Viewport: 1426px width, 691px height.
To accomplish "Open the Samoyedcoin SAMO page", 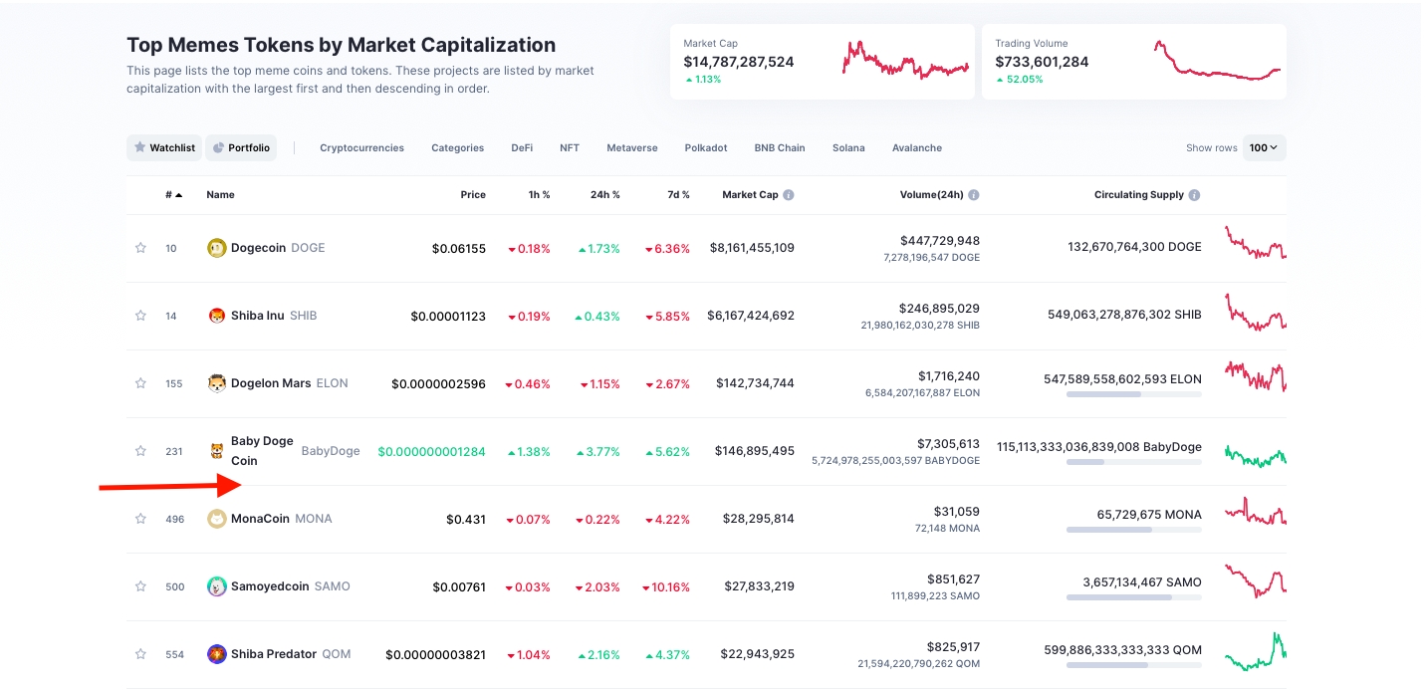I will (291, 586).
